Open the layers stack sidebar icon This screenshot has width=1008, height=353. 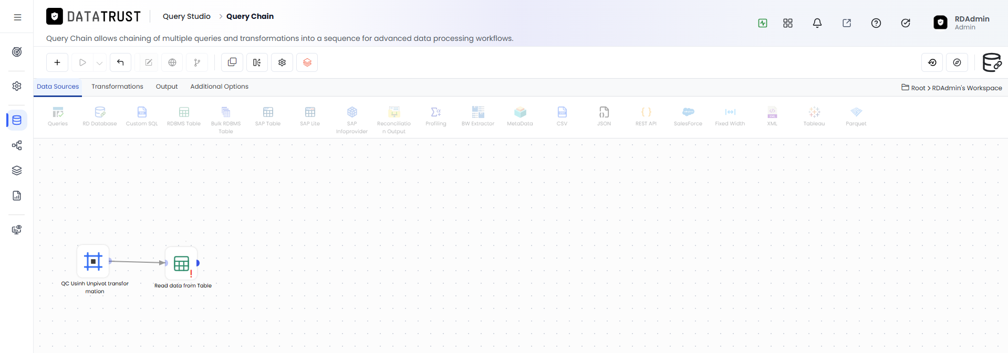17,170
